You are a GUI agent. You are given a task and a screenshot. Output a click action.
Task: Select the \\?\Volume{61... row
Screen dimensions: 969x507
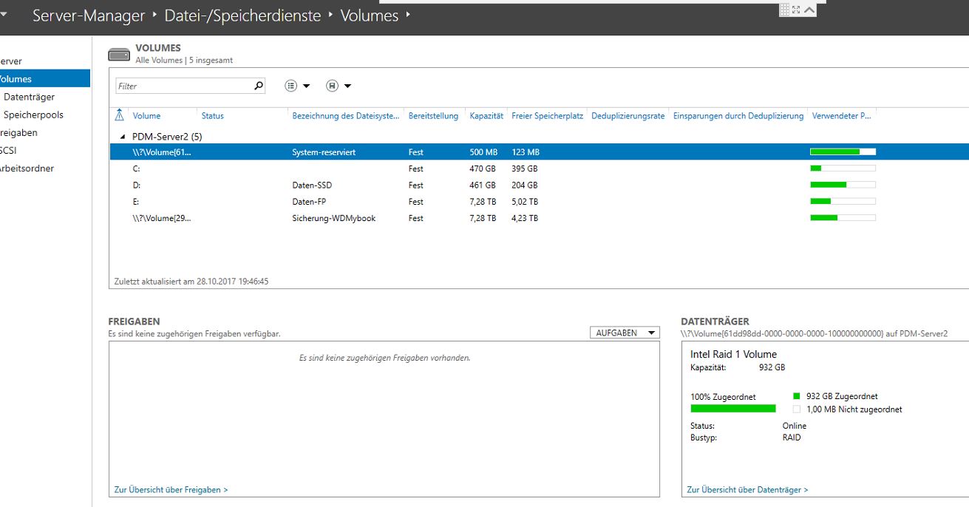pyautogui.click(x=539, y=152)
